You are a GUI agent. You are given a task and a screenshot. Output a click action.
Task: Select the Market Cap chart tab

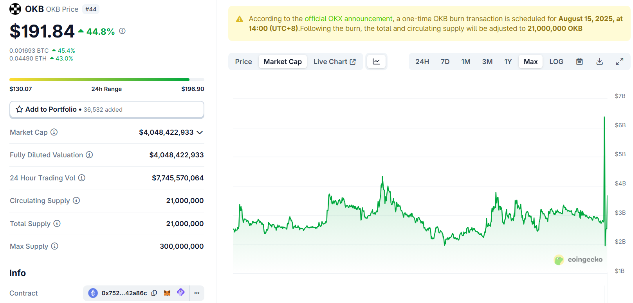click(283, 62)
